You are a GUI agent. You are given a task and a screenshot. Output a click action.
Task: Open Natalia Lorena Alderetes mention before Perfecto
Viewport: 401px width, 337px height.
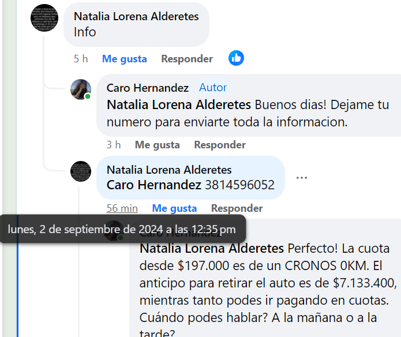pyautogui.click(x=212, y=248)
